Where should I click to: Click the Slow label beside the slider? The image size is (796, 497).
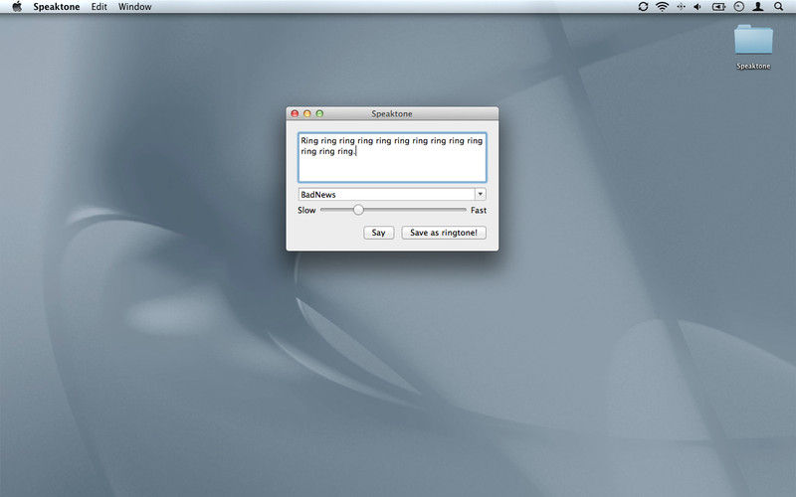[306, 210]
